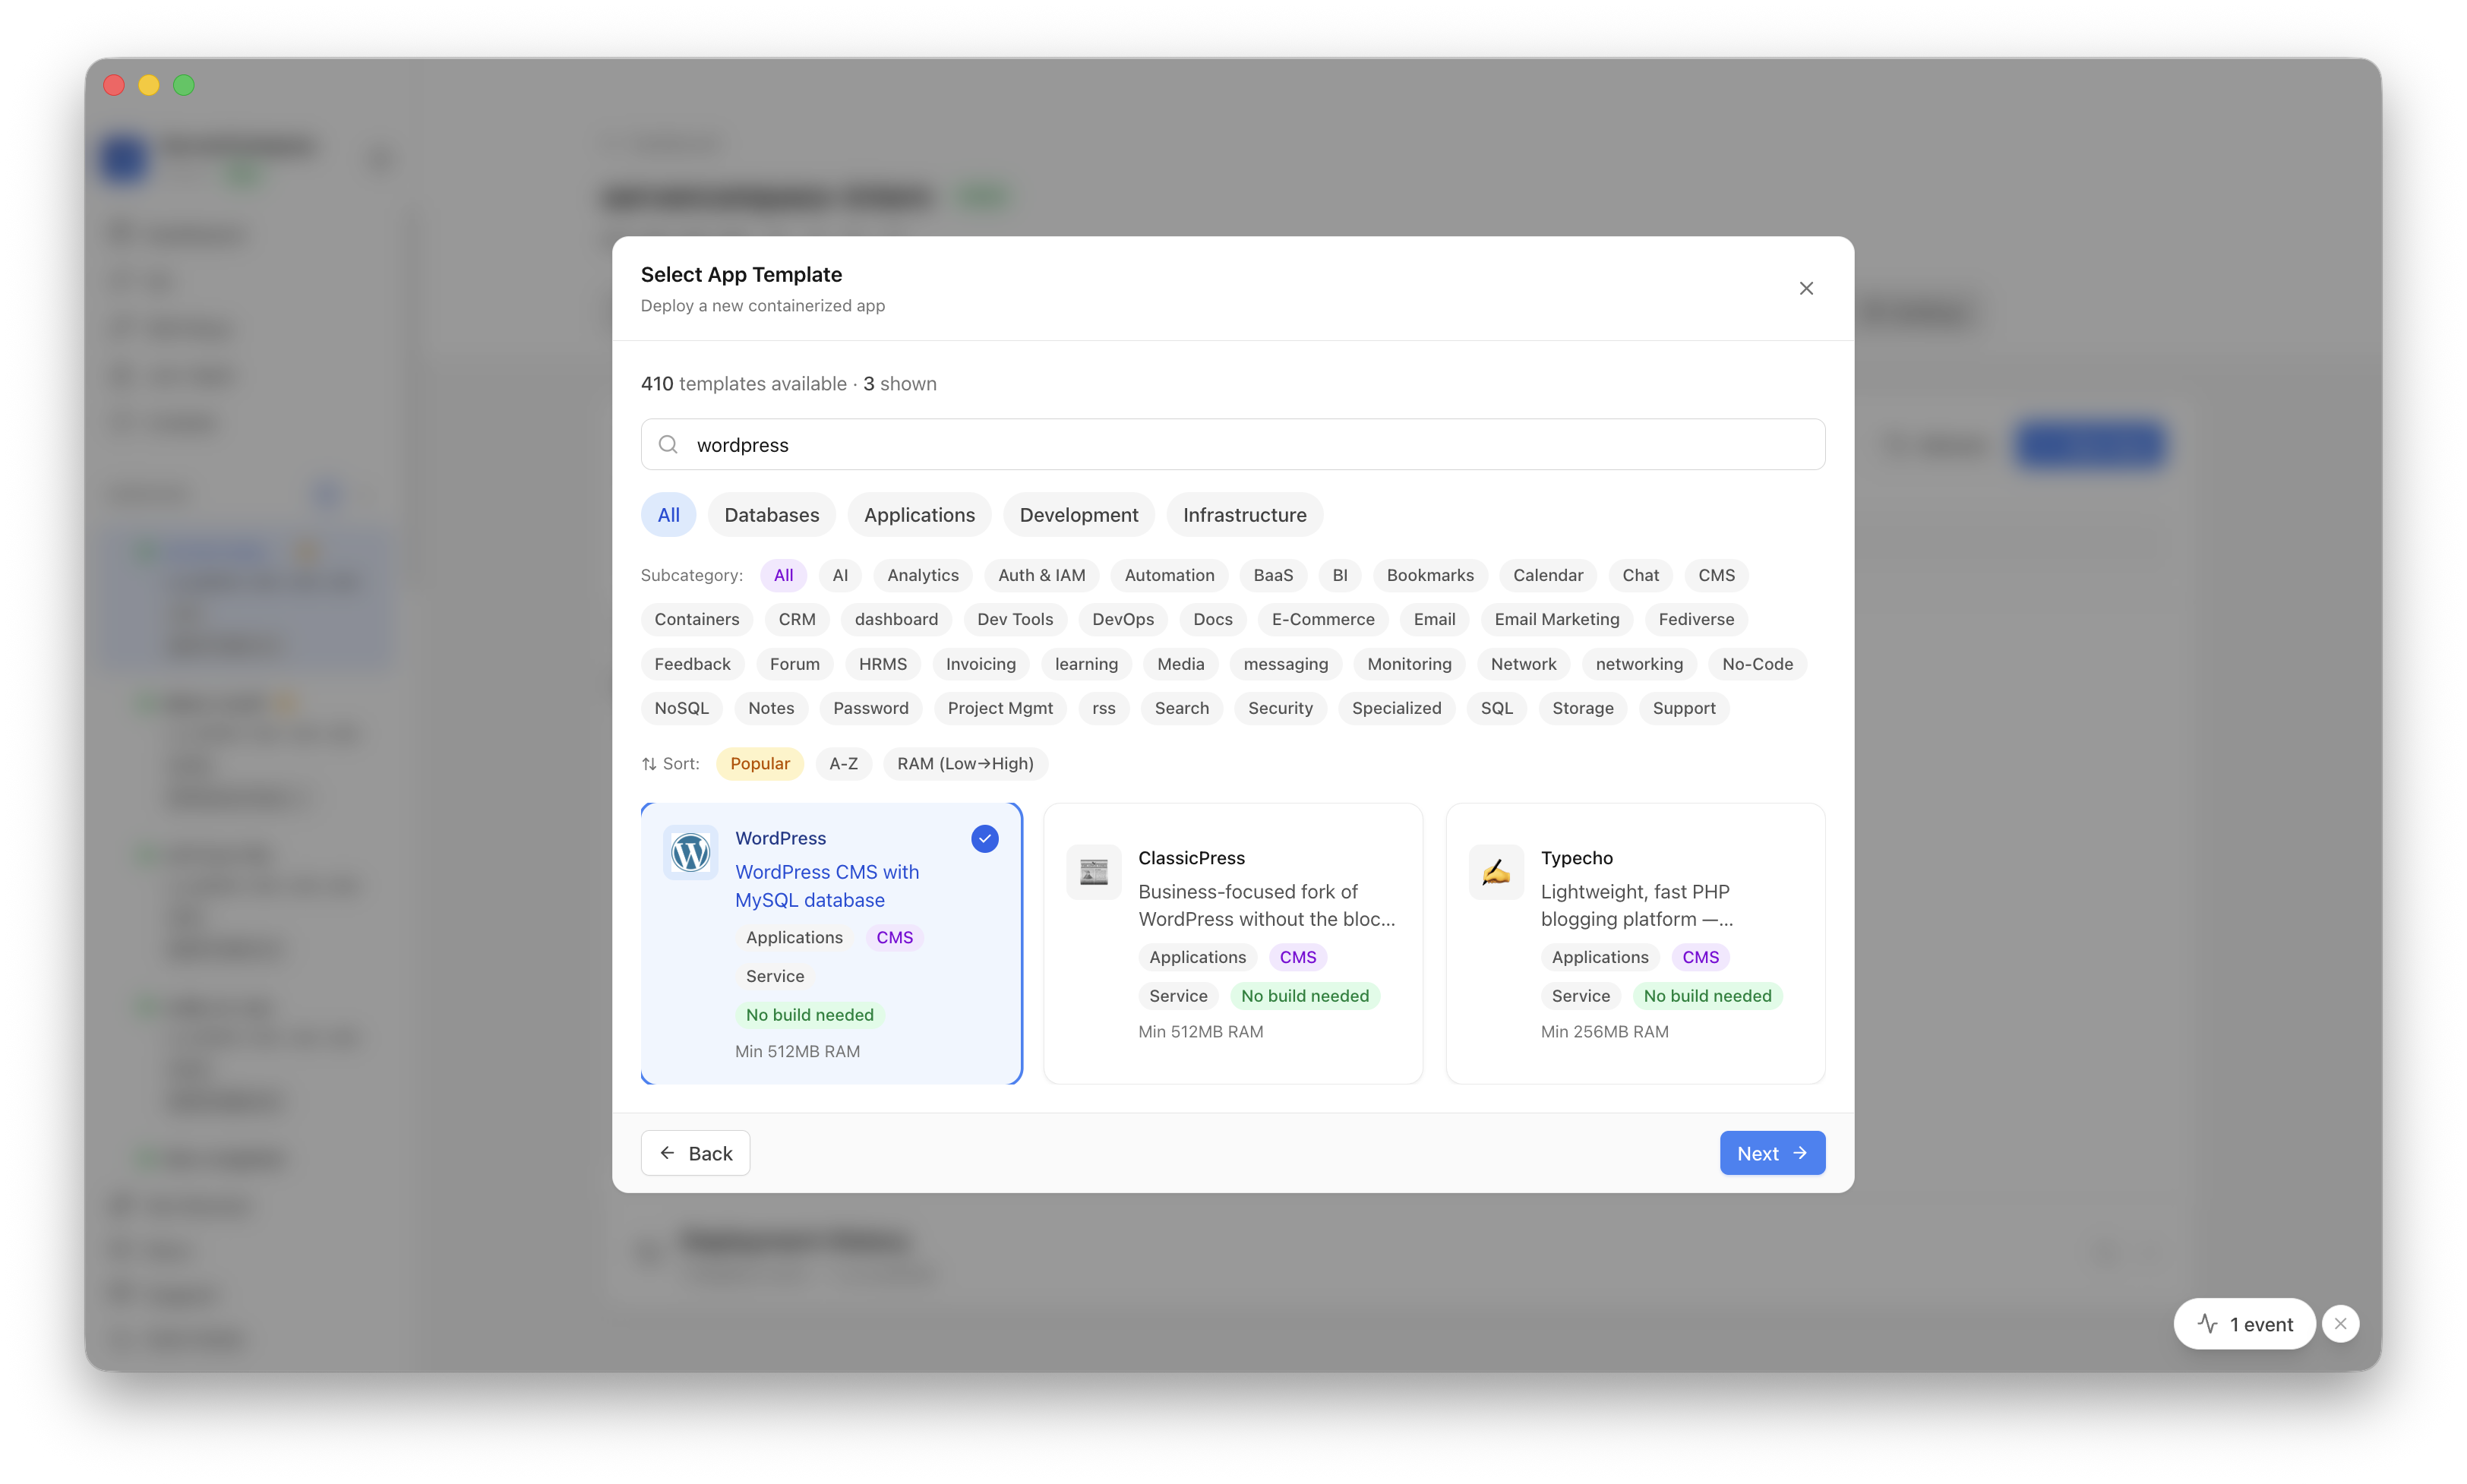Sort templates by Popular
Viewport: 2467px width, 1484px height.
click(x=759, y=763)
